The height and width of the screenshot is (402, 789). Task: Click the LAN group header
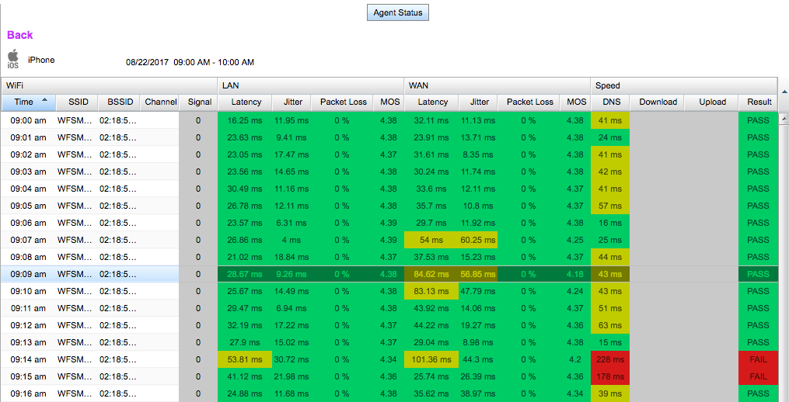click(310, 85)
